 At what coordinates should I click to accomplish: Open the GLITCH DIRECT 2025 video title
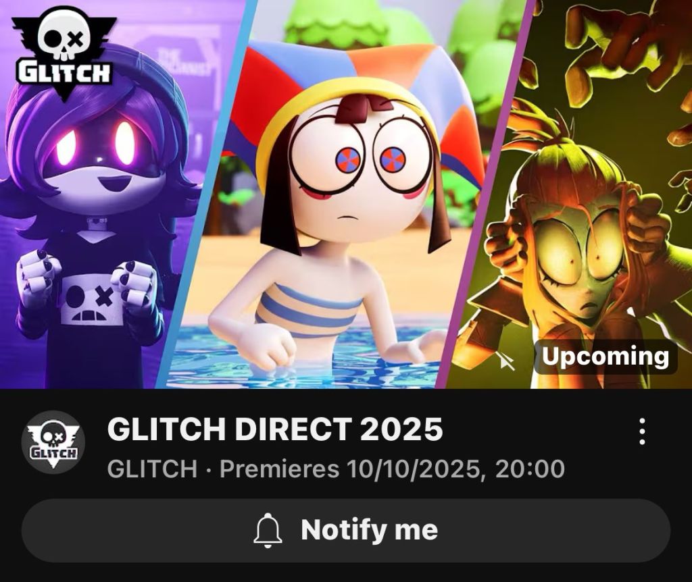point(274,429)
